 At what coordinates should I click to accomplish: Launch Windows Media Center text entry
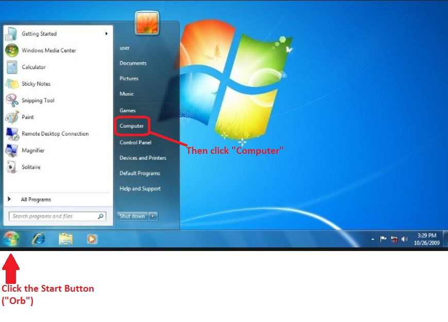(49, 50)
